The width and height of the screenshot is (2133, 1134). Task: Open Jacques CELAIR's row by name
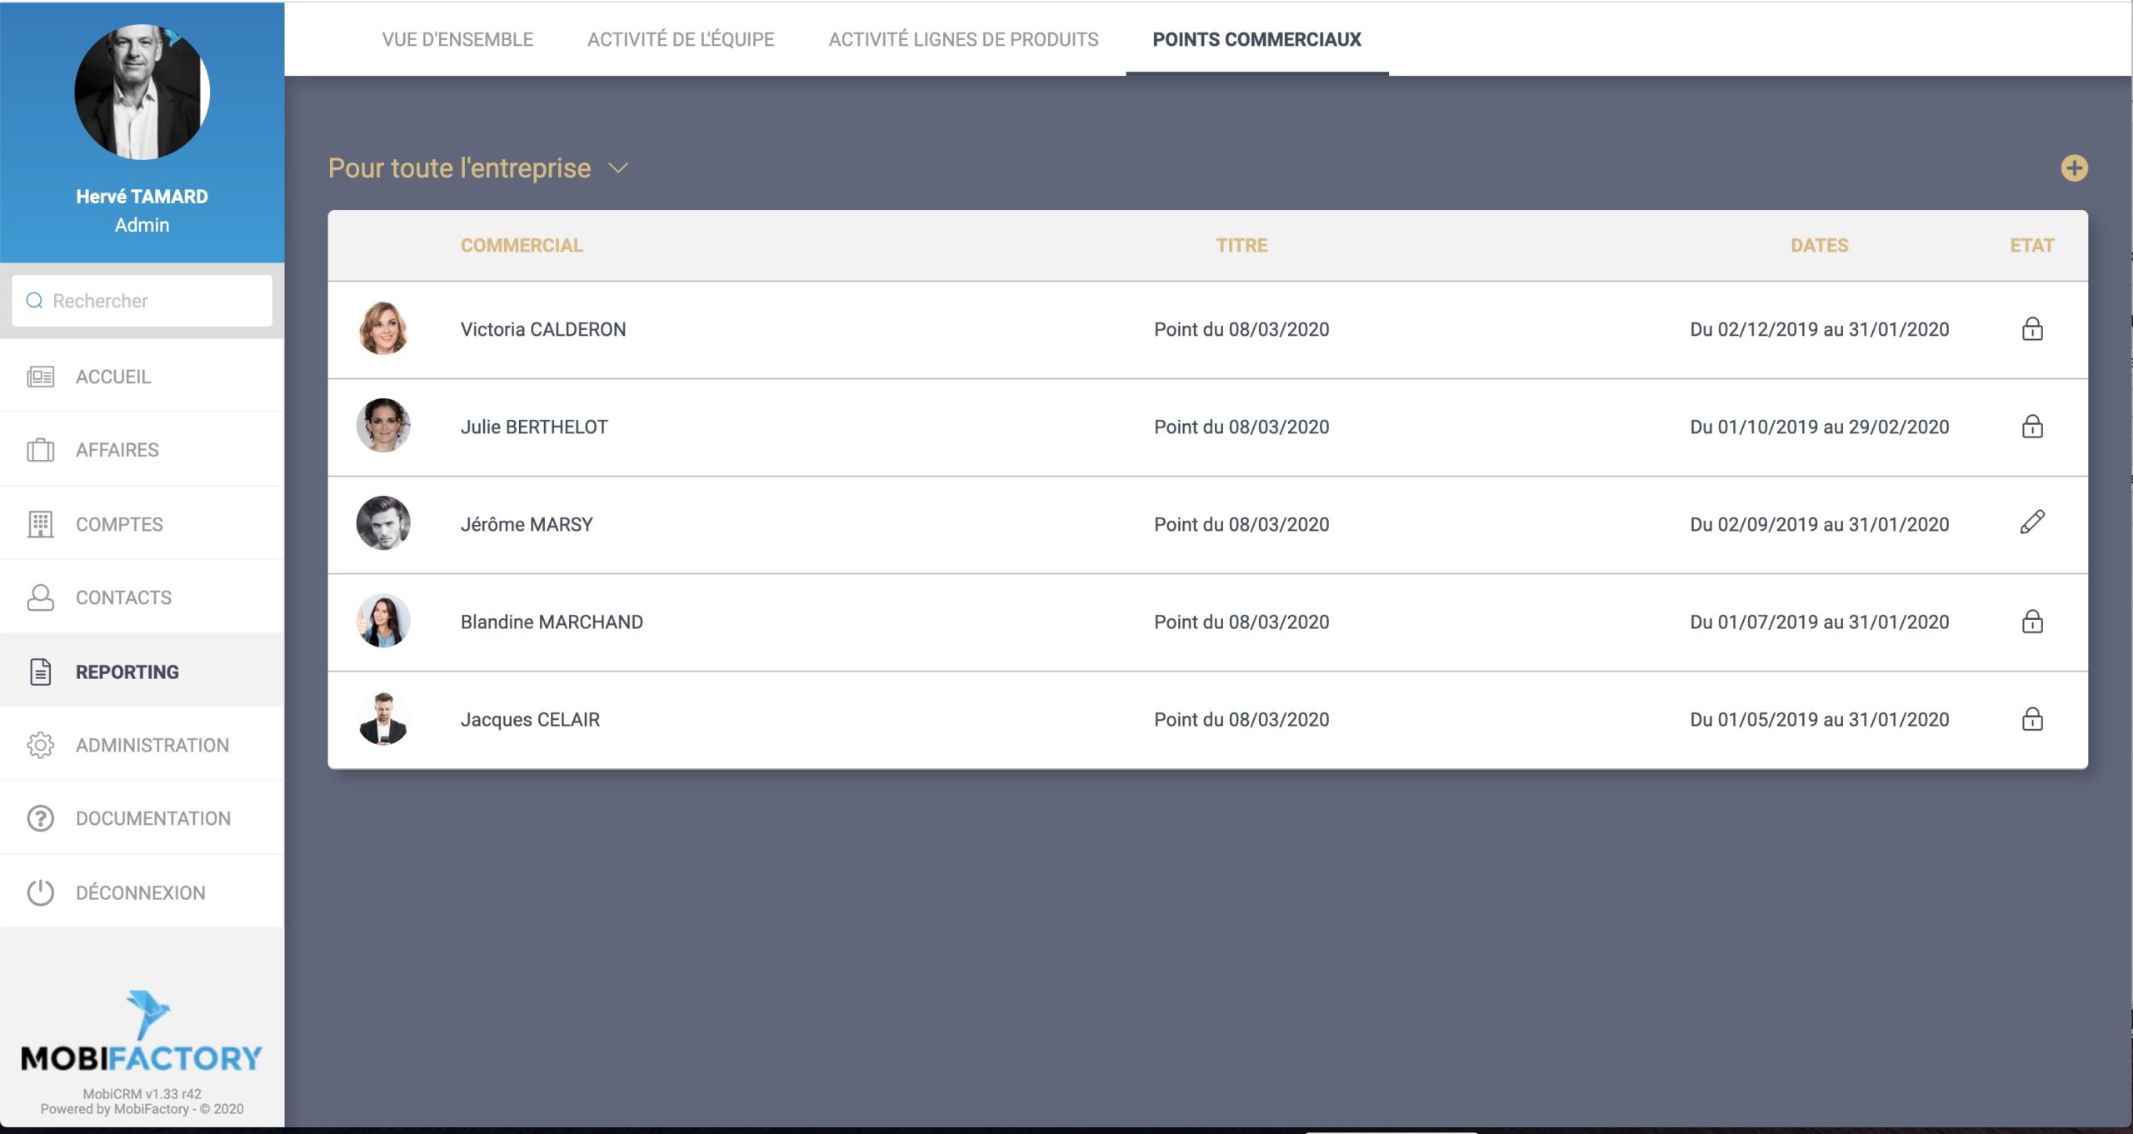click(530, 719)
